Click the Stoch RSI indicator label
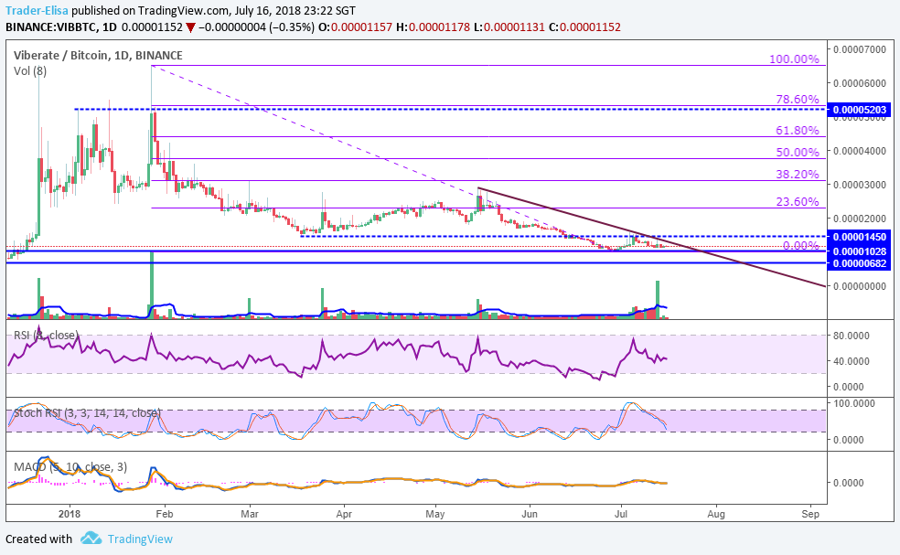The image size is (900, 555). tap(87, 412)
